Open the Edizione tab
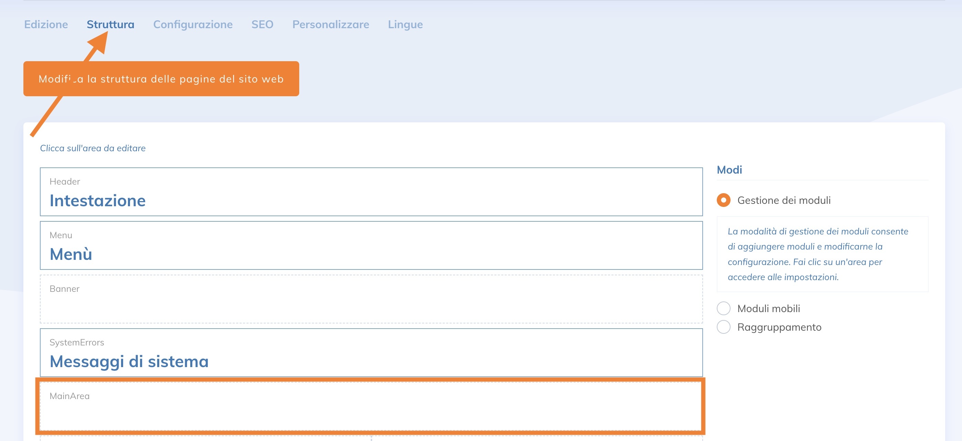The width and height of the screenshot is (962, 441). tap(46, 25)
